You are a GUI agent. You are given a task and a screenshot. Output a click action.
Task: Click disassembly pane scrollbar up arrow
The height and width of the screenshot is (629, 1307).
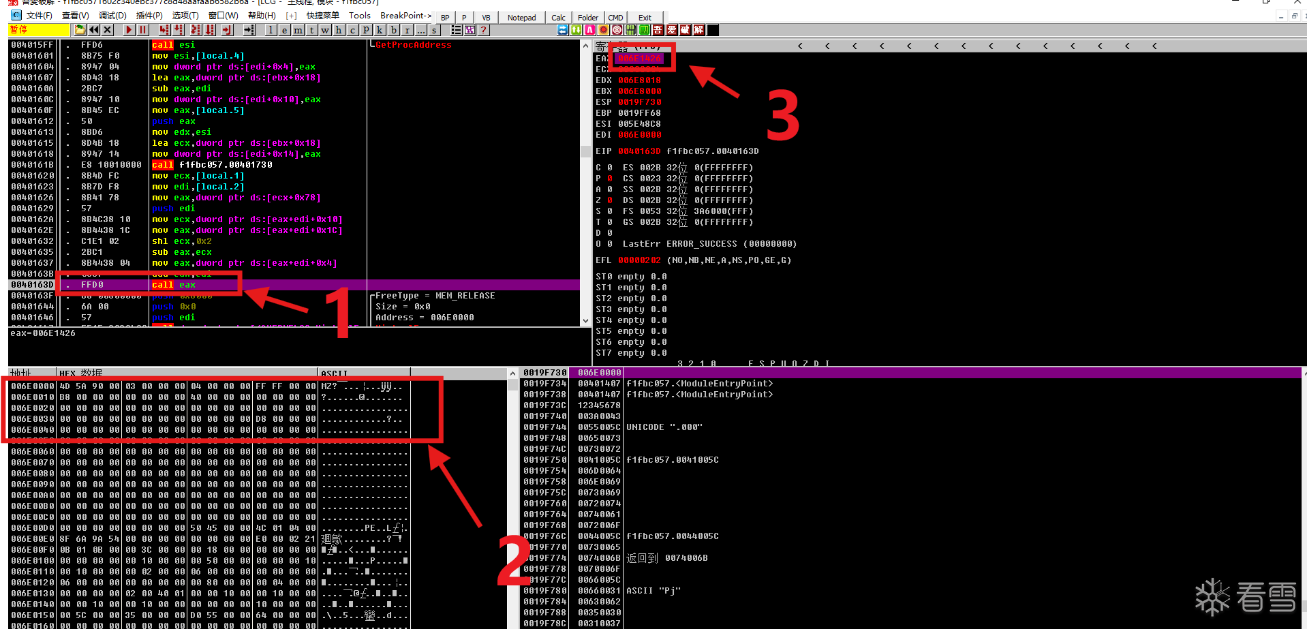(x=585, y=46)
